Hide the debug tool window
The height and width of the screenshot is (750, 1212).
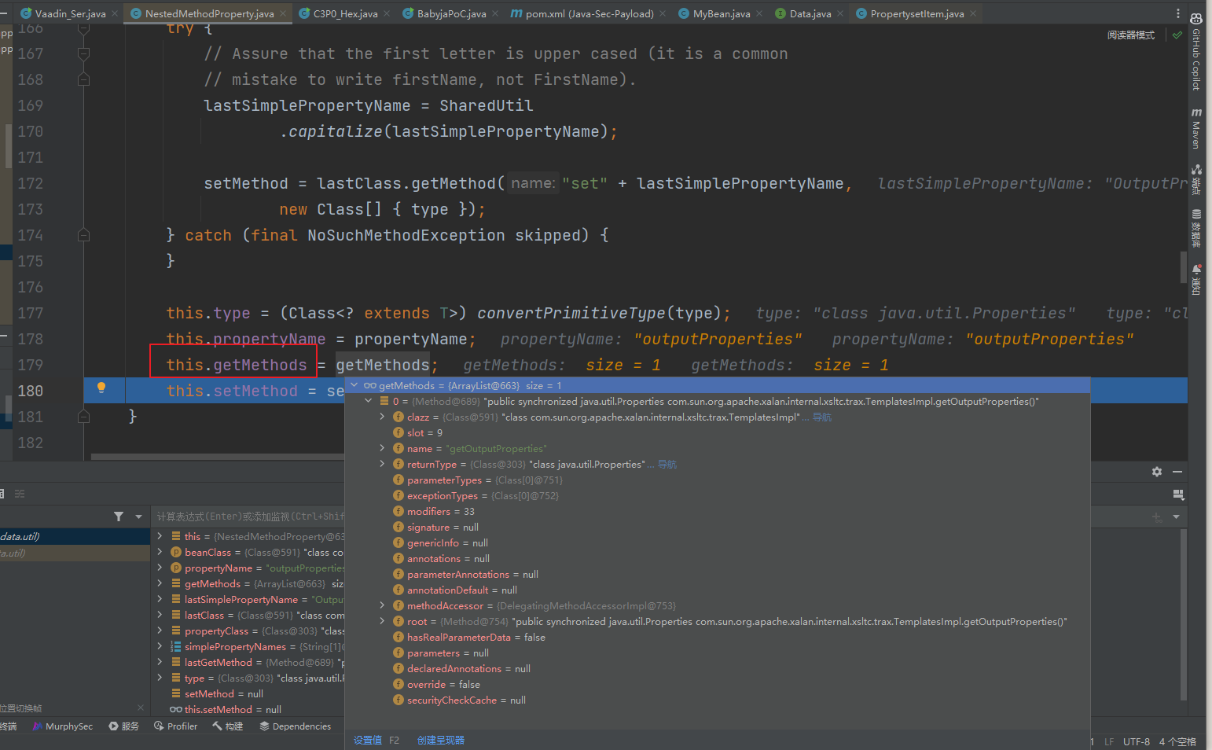point(1177,472)
